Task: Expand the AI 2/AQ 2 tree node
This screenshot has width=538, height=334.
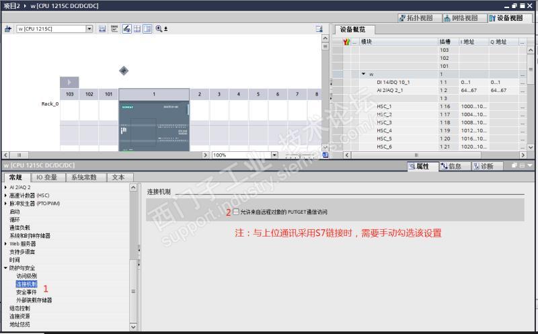Action: pos(5,187)
